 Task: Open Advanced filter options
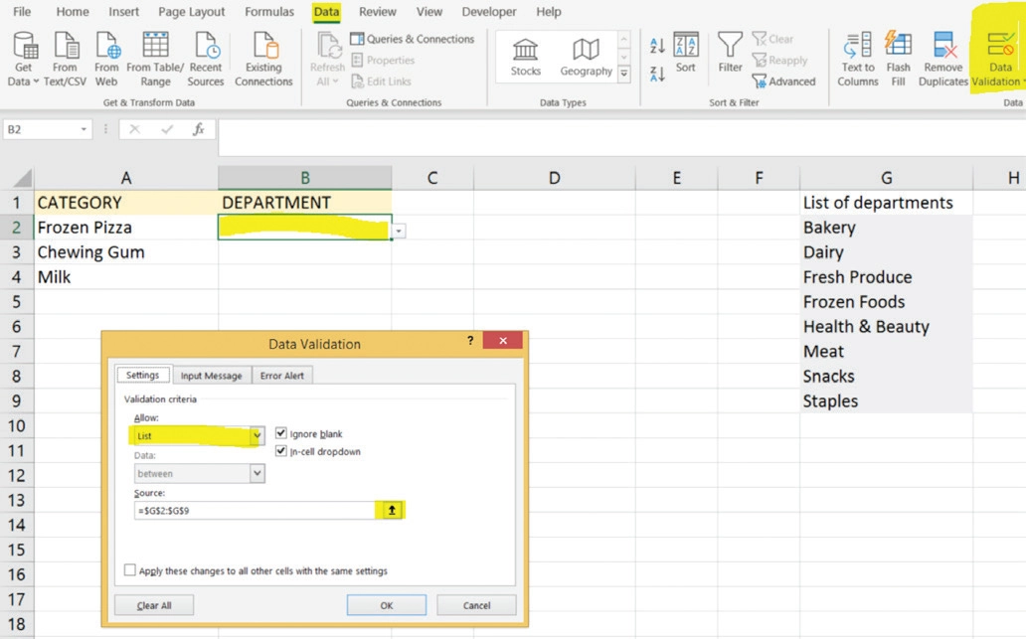pos(783,81)
